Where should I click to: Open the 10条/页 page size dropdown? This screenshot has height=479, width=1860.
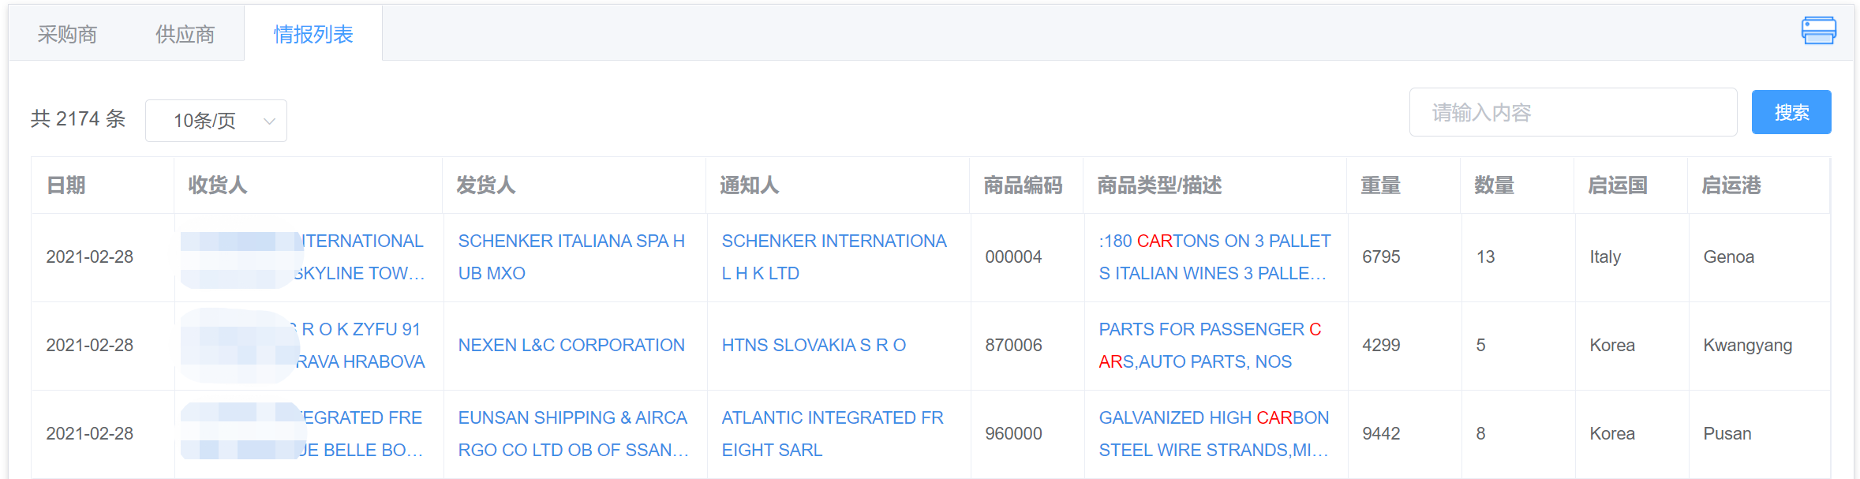tap(216, 121)
